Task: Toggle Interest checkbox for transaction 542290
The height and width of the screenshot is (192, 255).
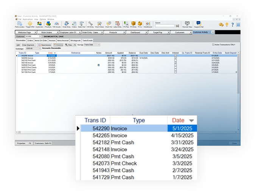Action: 175,56
